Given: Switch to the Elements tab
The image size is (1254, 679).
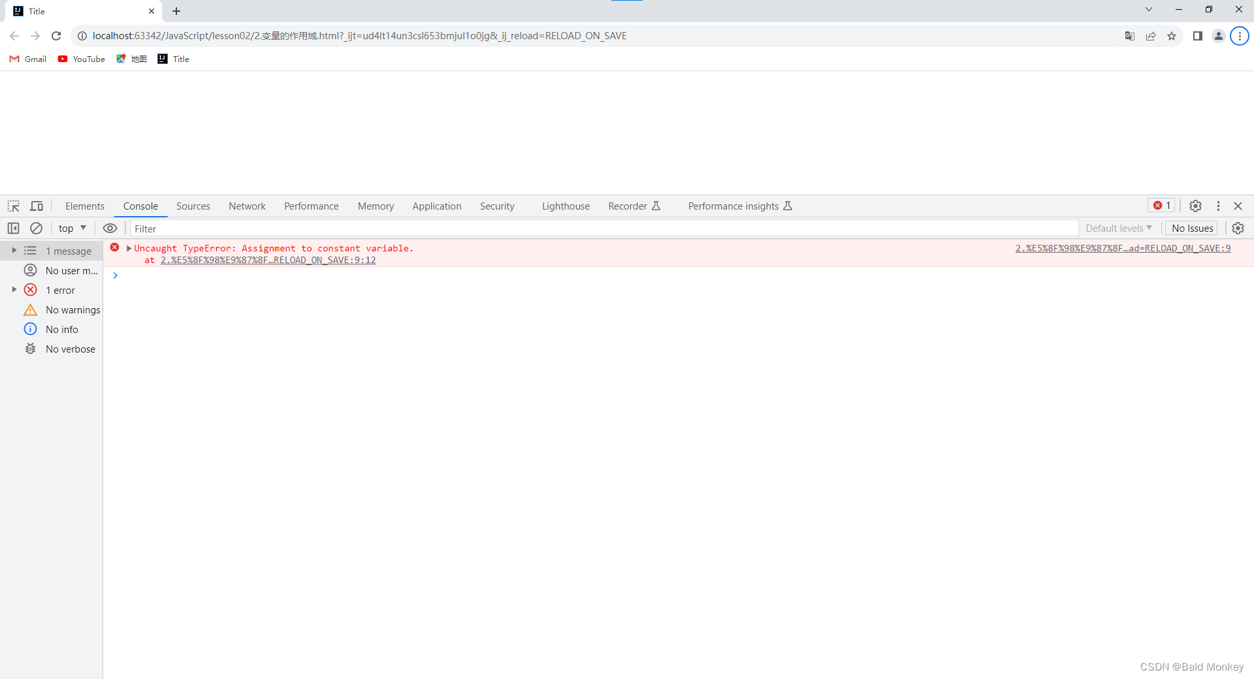Looking at the screenshot, I should click(85, 206).
